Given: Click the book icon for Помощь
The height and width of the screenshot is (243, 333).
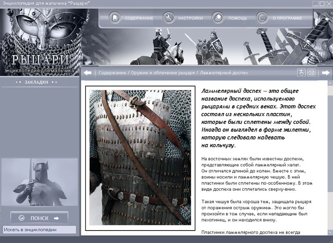Looking at the screenshot, I should [217, 18].
